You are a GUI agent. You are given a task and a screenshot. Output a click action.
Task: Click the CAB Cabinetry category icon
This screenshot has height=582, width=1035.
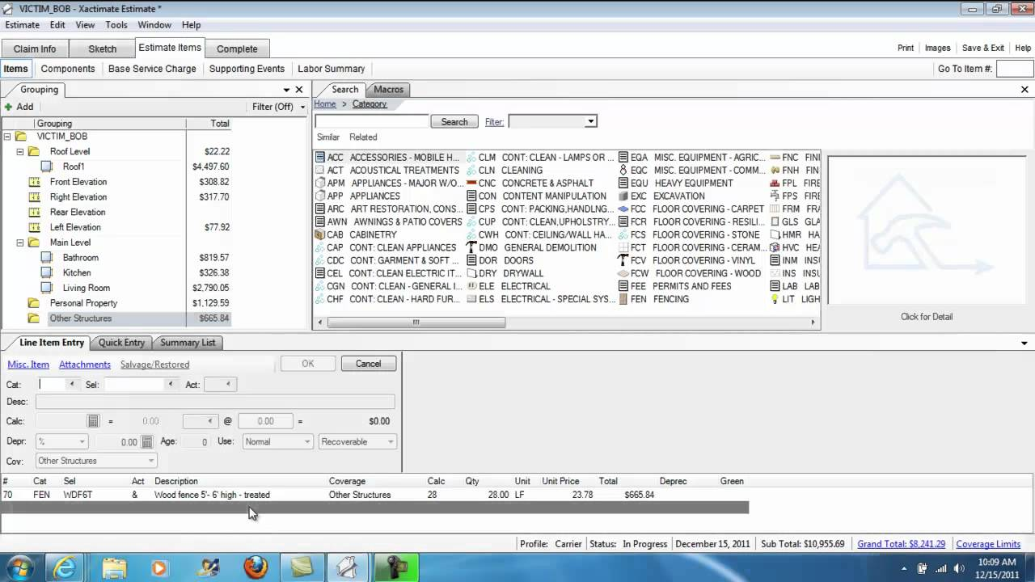tap(320, 234)
